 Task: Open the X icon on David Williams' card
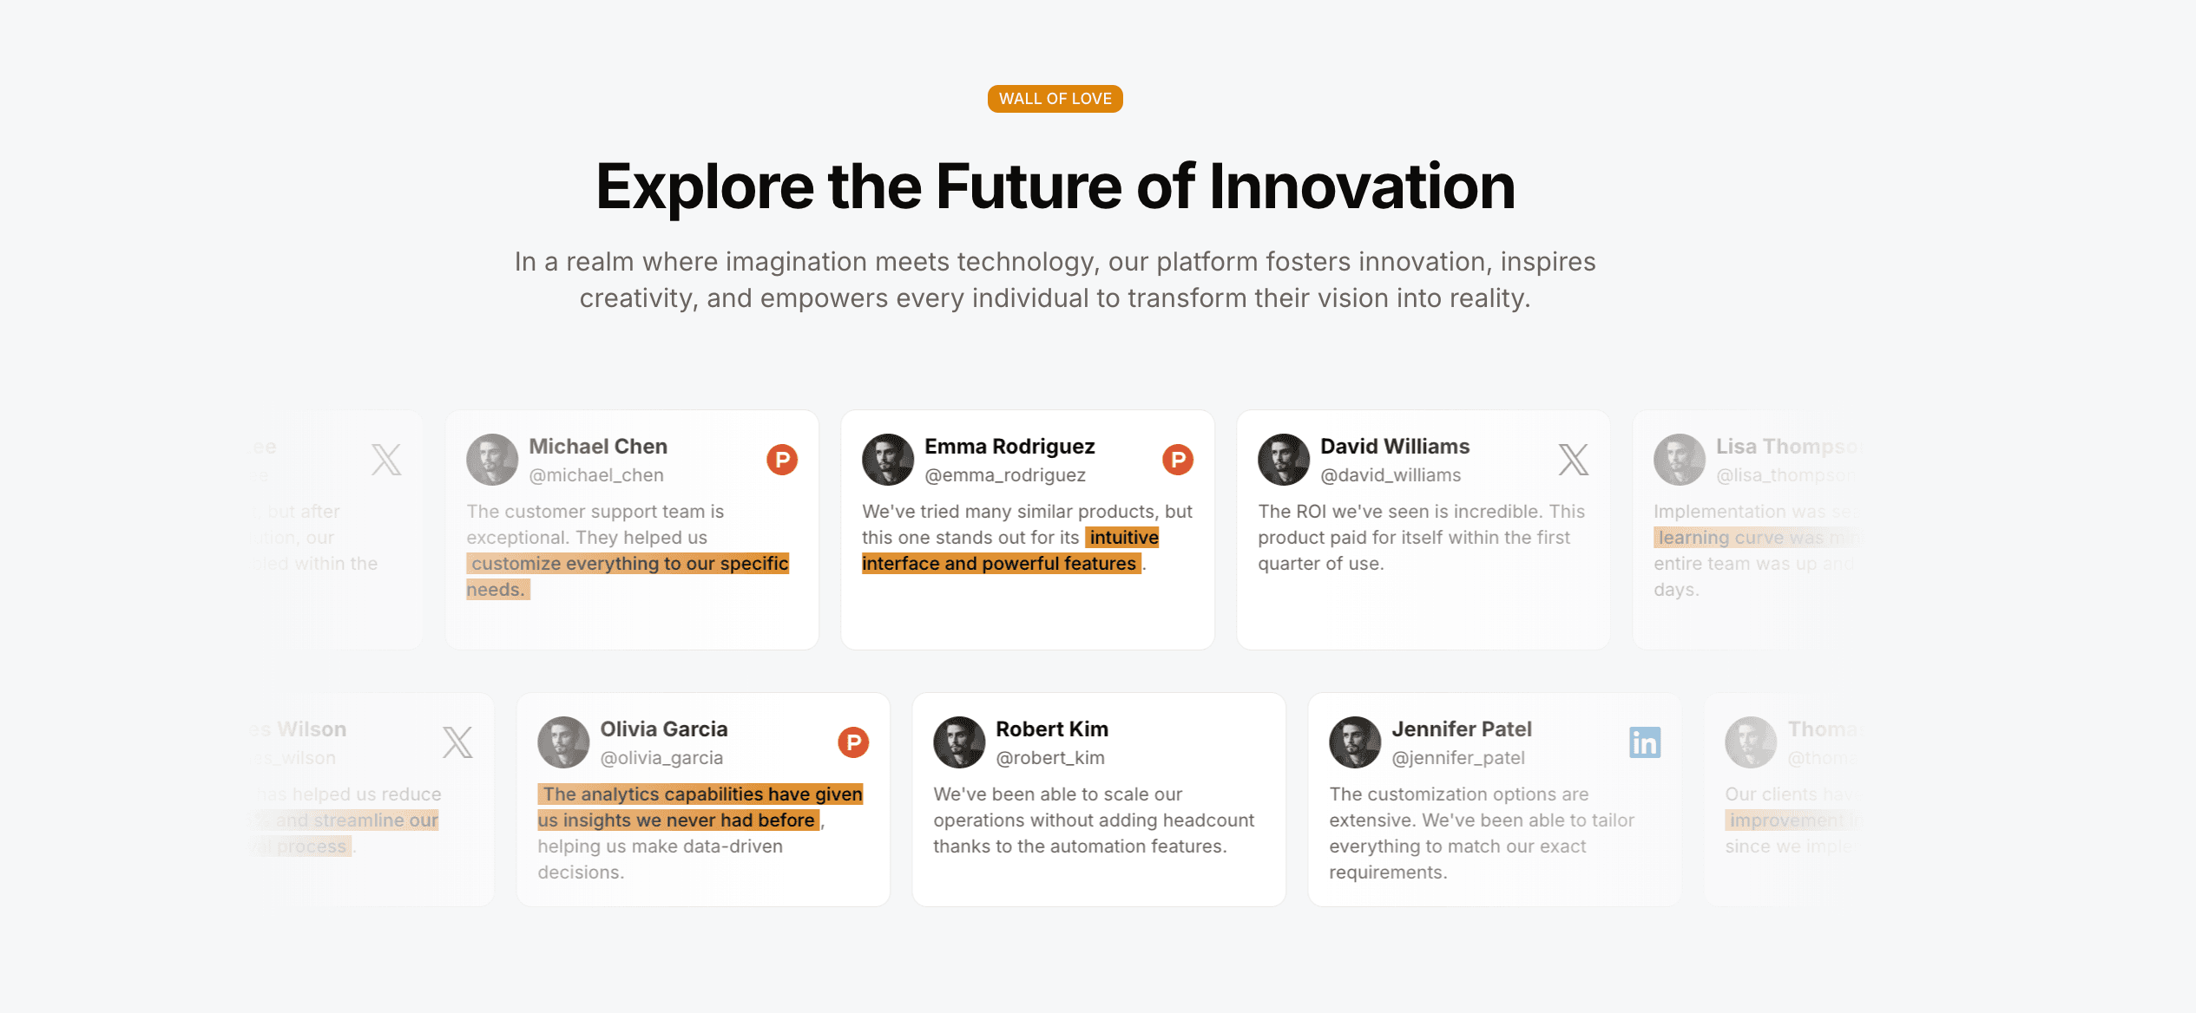(1574, 460)
